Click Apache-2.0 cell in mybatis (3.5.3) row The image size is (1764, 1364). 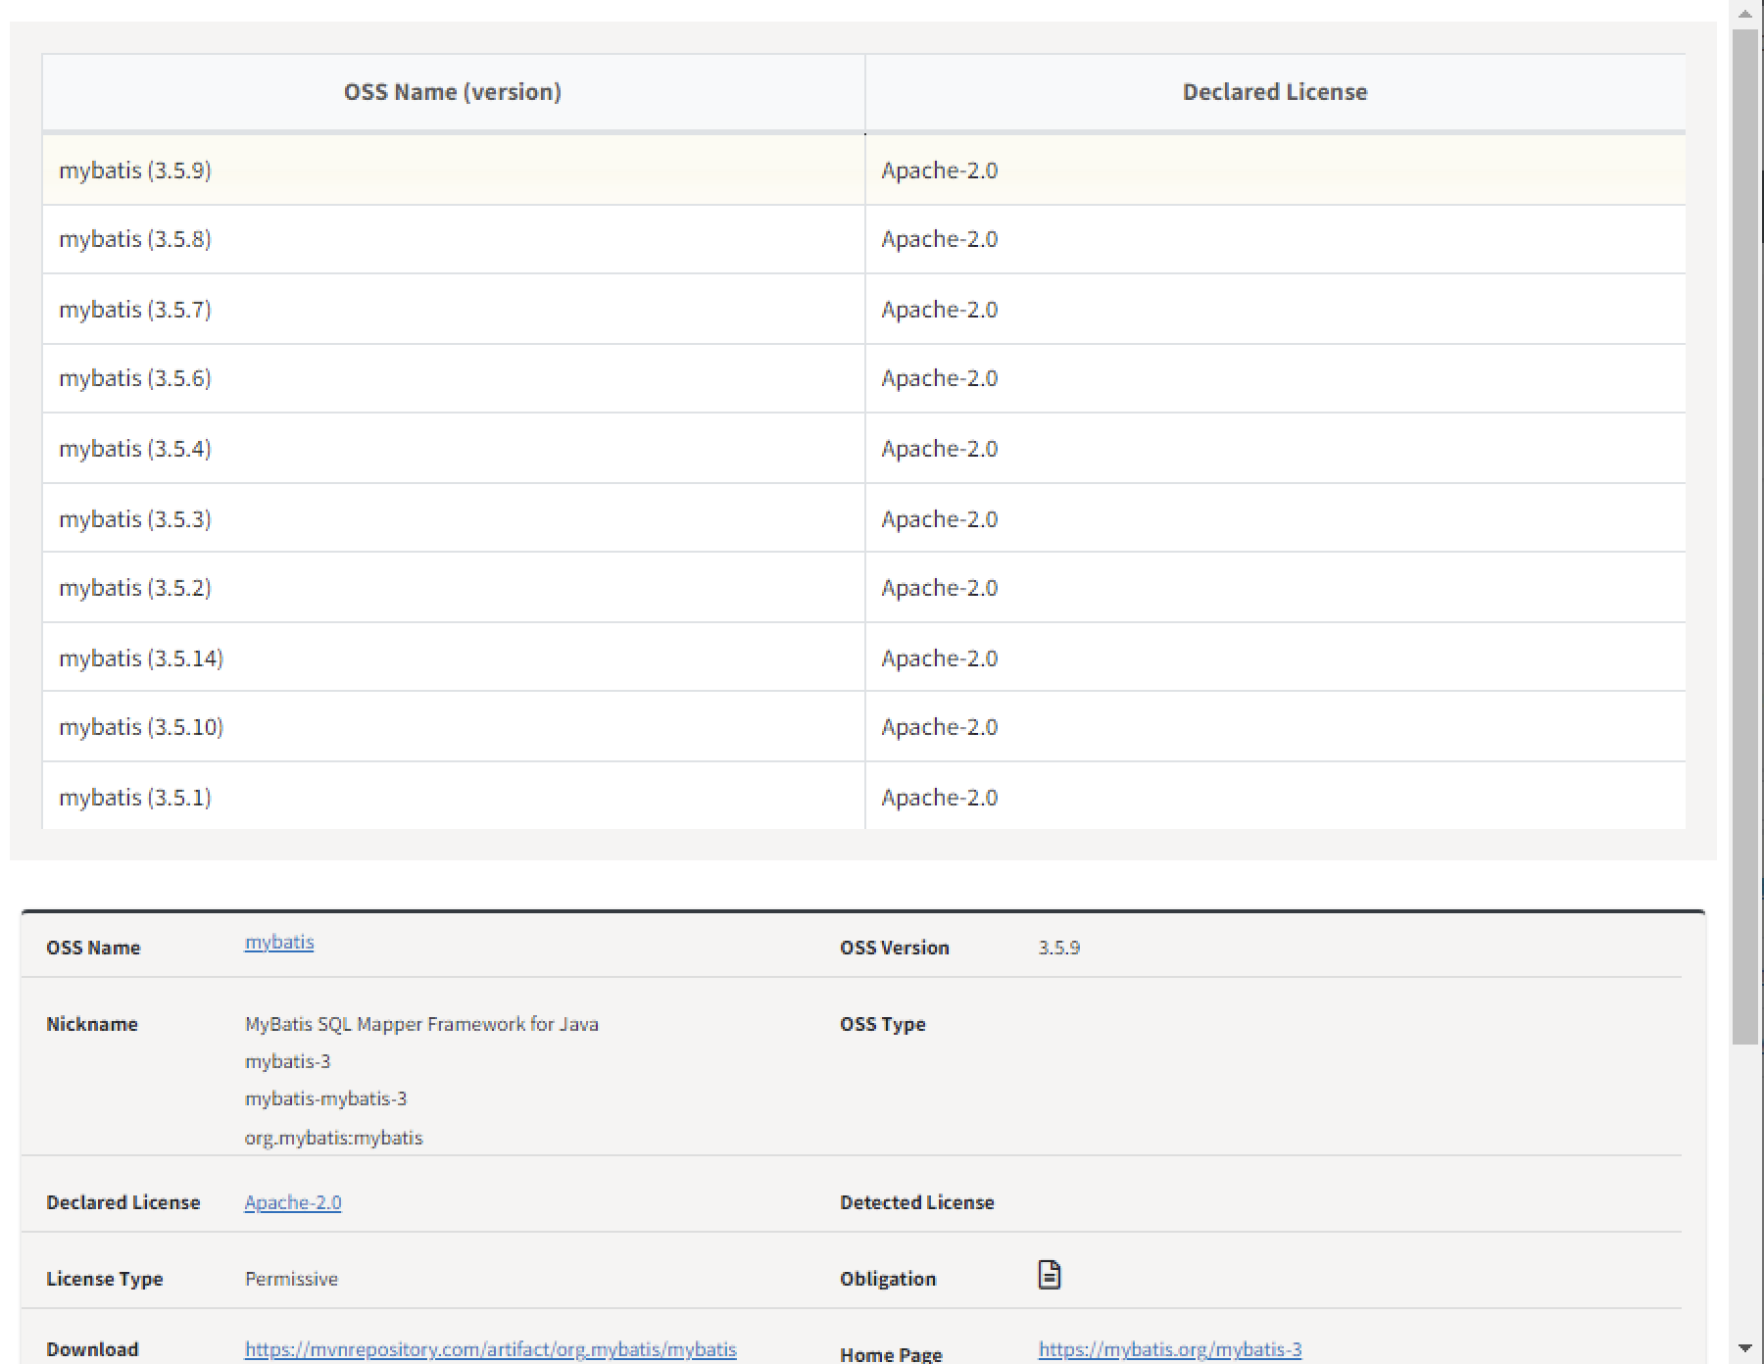point(1275,518)
